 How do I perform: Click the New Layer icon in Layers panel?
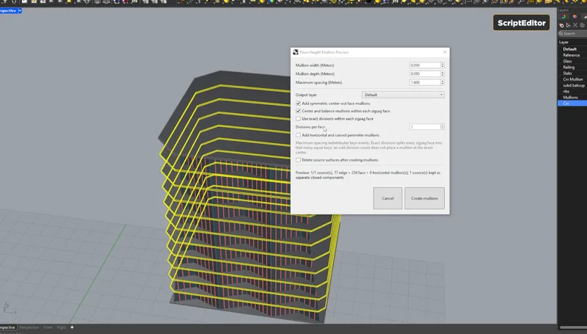pos(561,25)
